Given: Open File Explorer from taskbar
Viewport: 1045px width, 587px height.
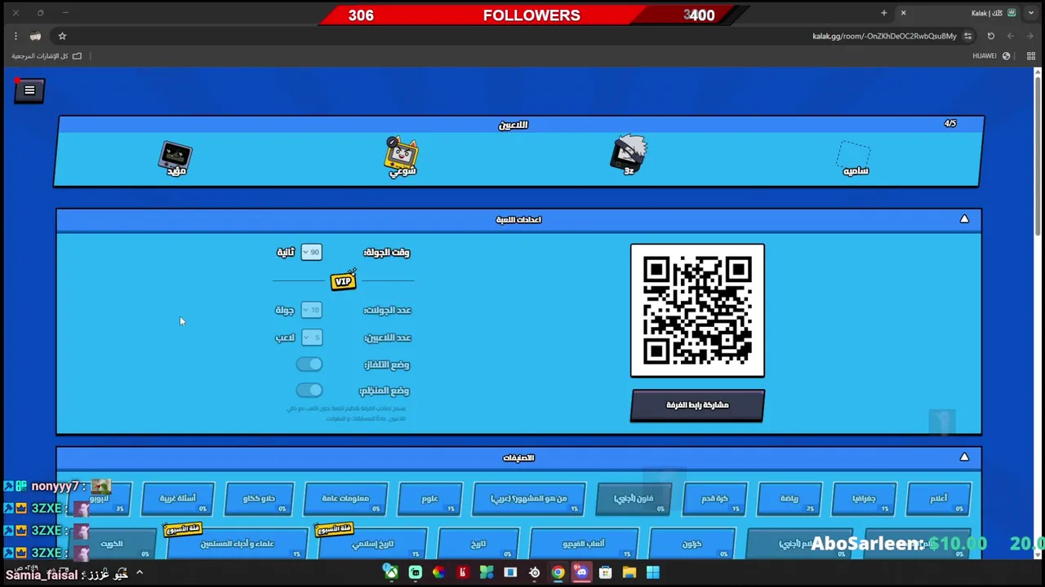Looking at the screenshot, I should pyautogui.click(x=629, y=572).
